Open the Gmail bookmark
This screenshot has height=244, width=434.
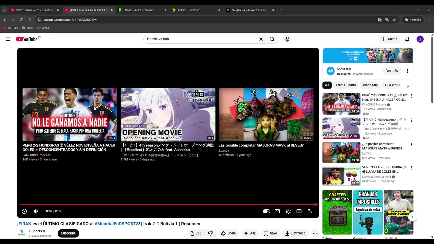point(43,28)
